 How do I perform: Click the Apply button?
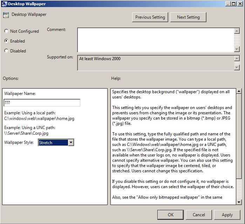point(227,215)
